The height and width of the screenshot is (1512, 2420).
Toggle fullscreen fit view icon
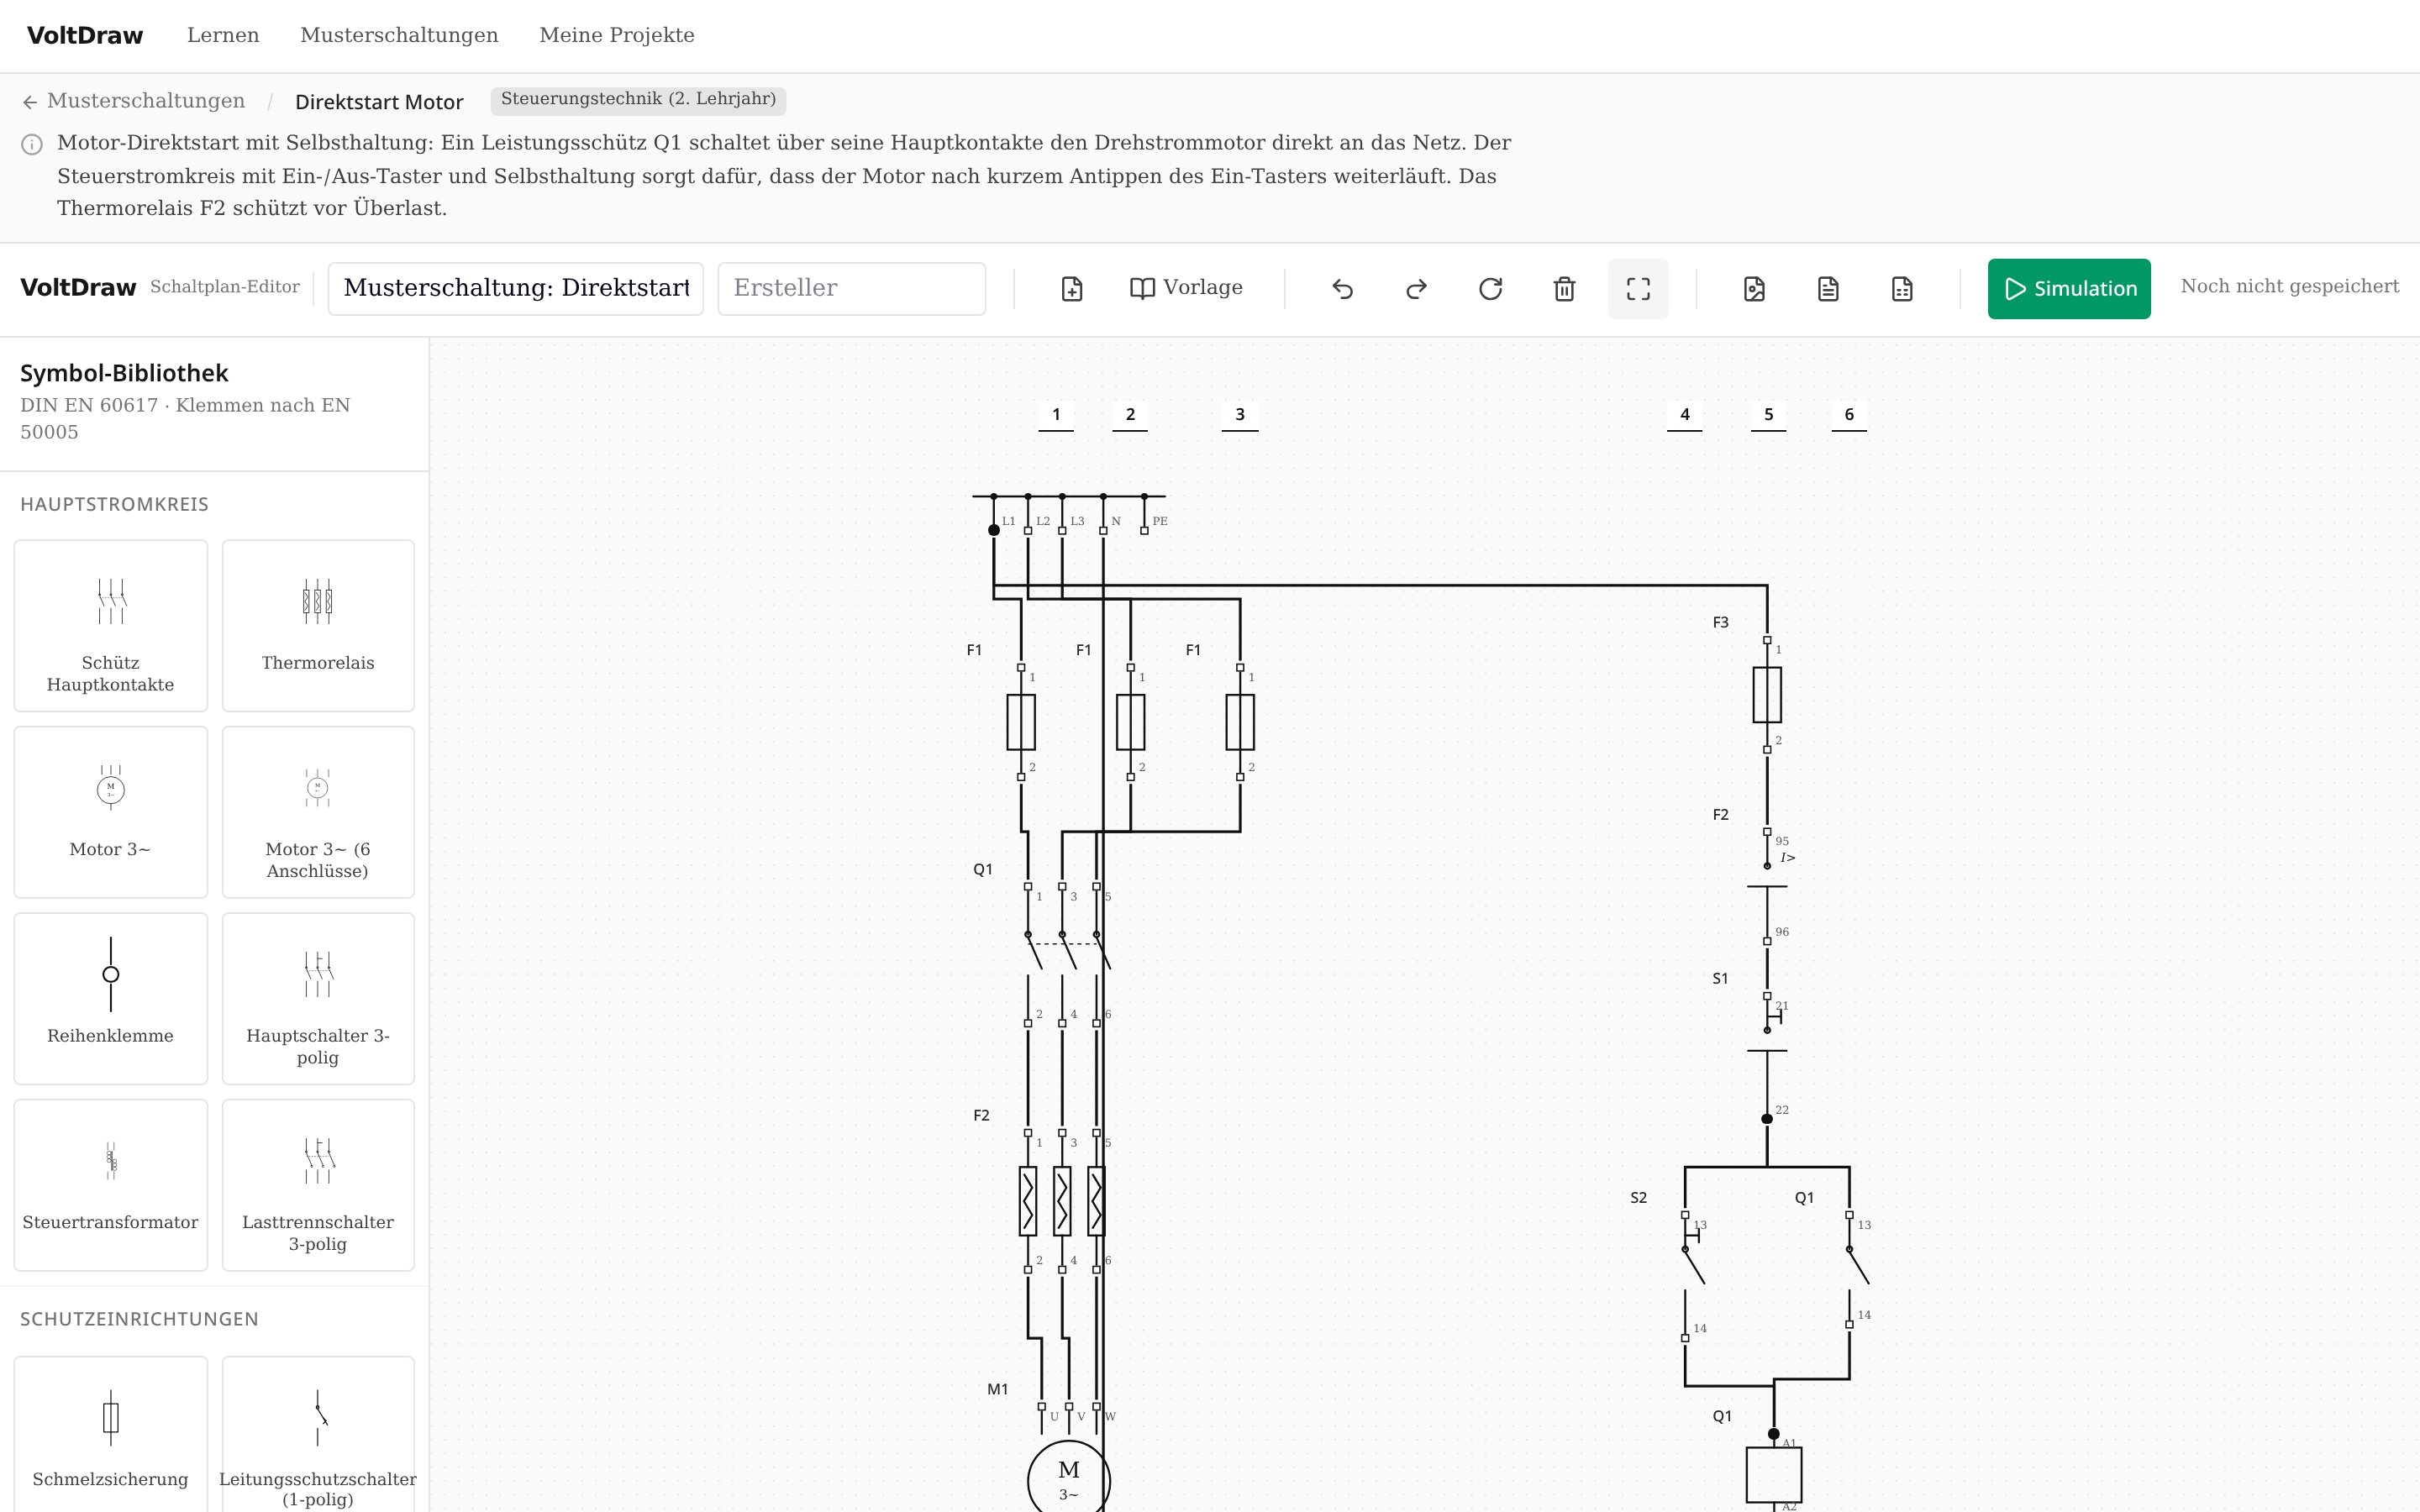tap(1638, 289)
